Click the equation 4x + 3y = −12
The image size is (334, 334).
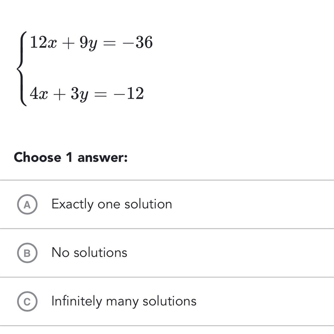coord(87,94)
